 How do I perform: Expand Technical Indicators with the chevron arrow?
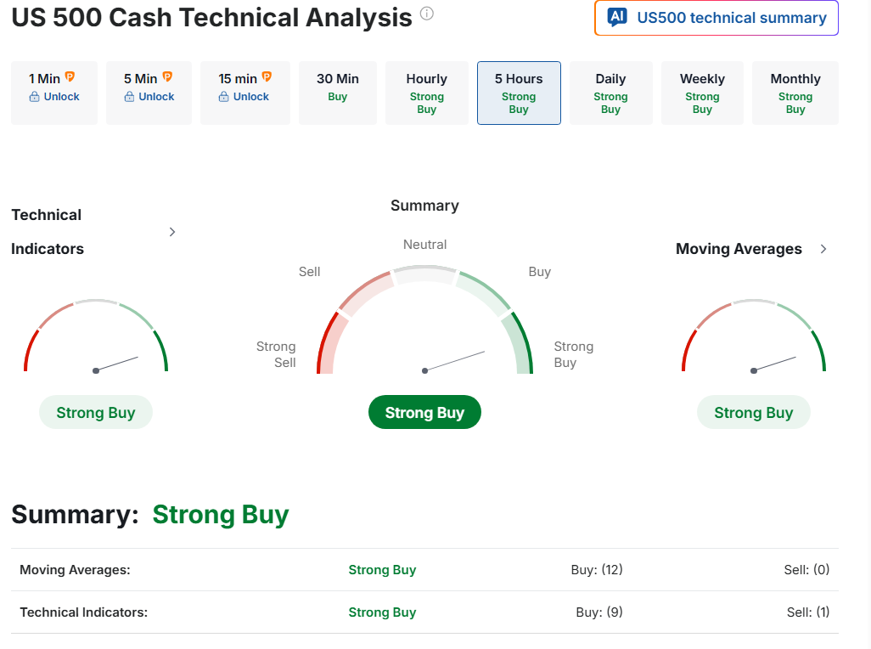[x=172, y=232]
